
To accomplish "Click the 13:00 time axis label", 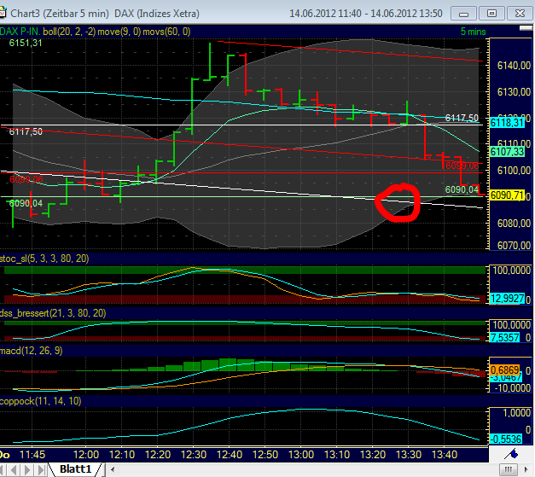I will tap(301, 455).
